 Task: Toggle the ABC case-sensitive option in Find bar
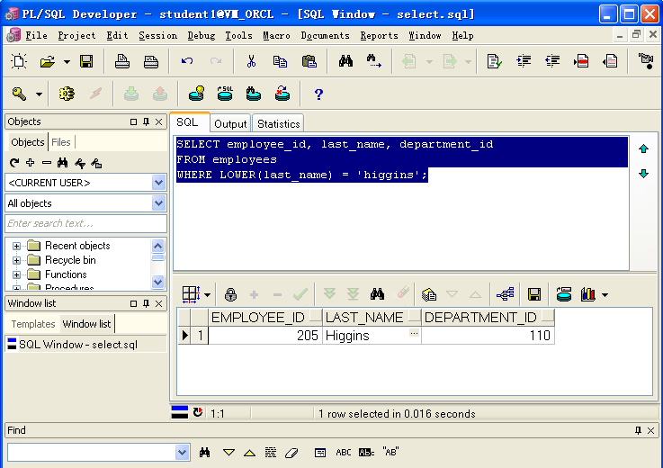coord(344,453)
